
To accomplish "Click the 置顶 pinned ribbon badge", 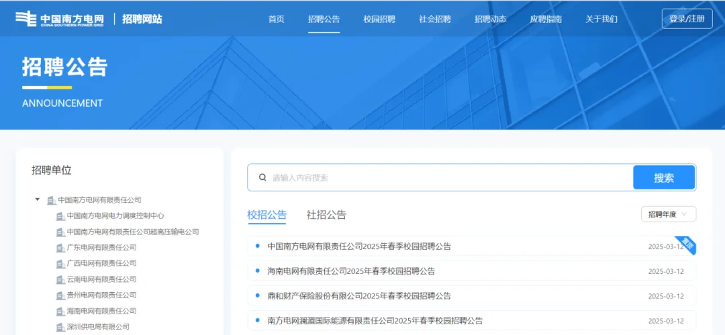I will [687, 244].
